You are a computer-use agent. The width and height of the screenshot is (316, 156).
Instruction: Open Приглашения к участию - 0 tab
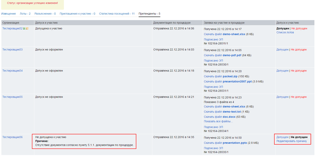pos(77,14)
